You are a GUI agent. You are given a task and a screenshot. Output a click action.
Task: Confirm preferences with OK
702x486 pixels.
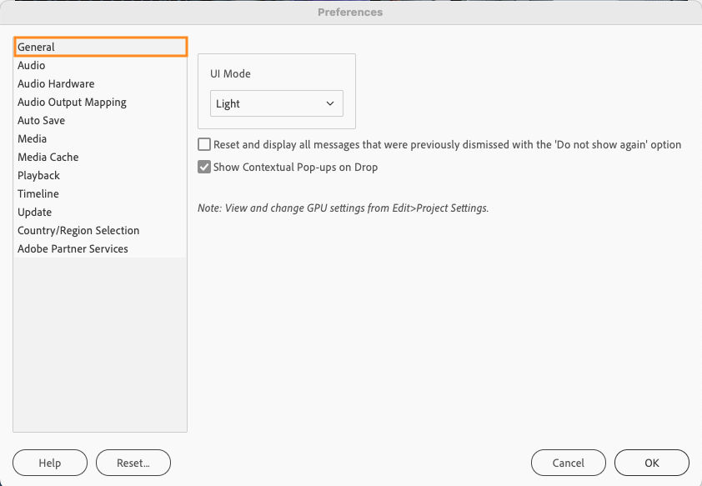click(x=652, y=463)
